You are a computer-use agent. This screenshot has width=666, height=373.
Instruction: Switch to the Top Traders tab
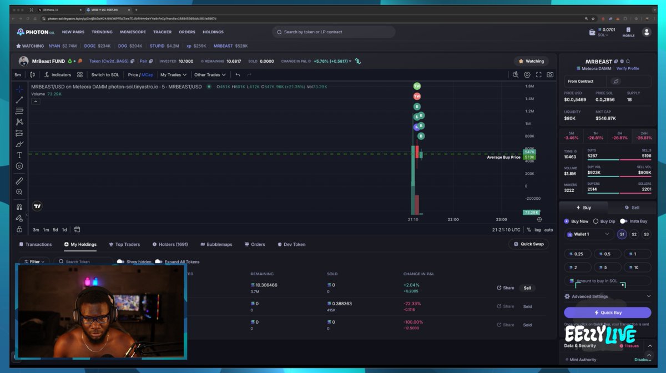click(x=124, y=244)
